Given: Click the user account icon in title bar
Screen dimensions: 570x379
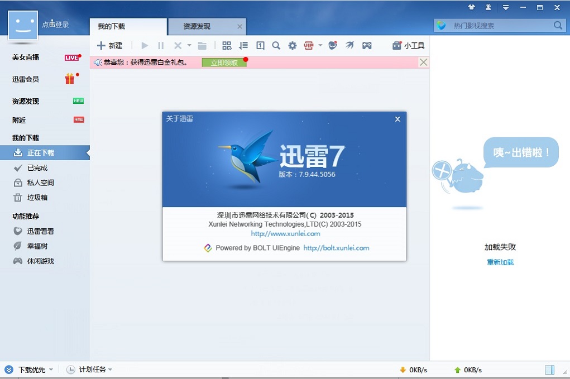Looking at the screenshot, I should tap(488, 7).
